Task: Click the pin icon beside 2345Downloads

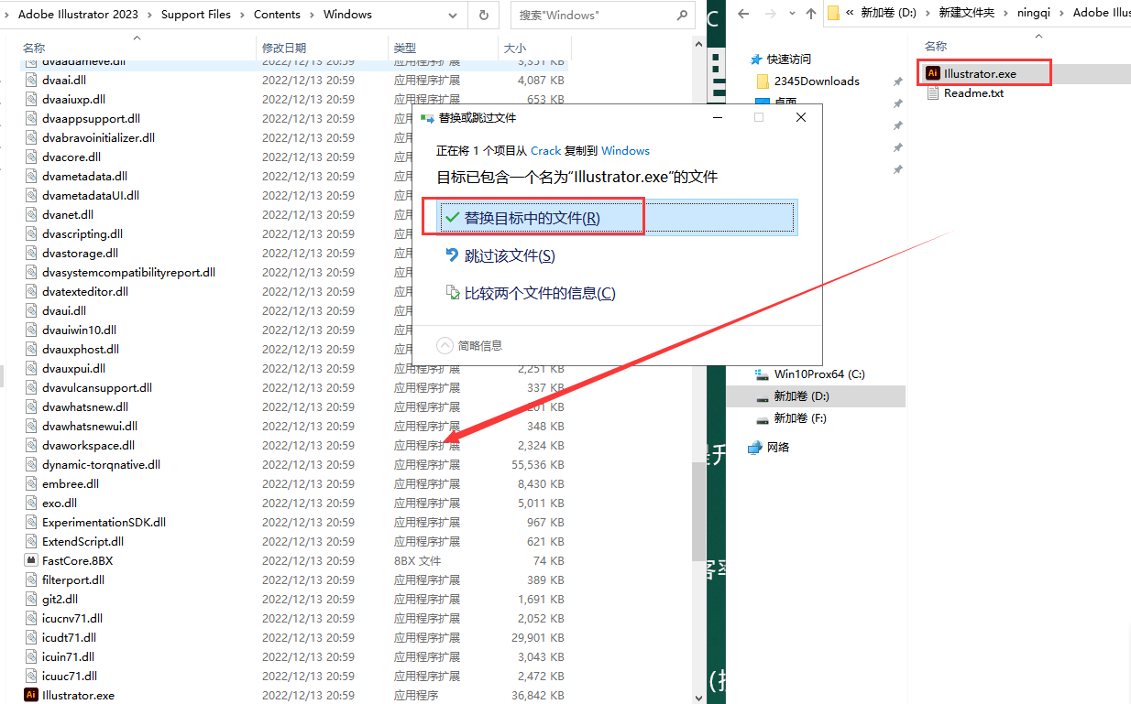Action: pyautogui.click(x=898, y=81)
